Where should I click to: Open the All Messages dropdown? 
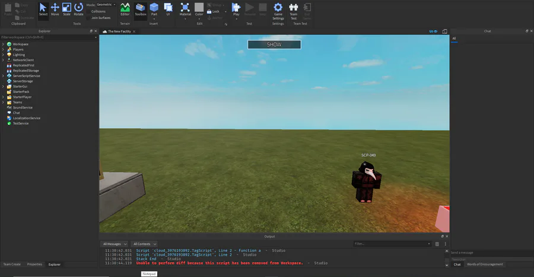(115, 244)
